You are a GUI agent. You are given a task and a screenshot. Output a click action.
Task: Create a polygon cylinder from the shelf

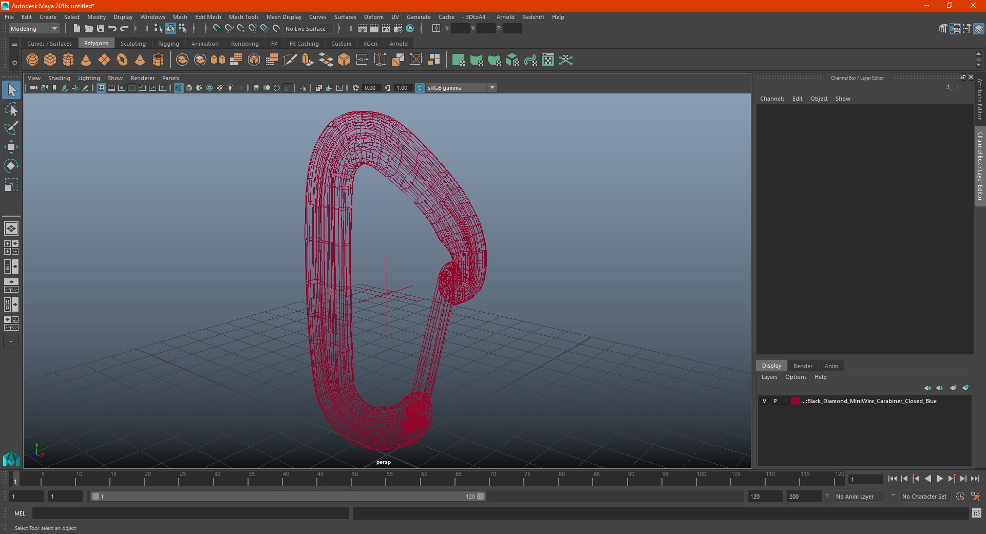pos(68,60)
